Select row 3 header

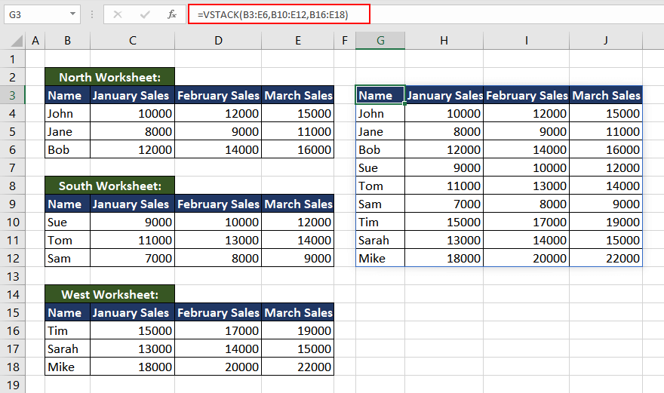(13, 95)
